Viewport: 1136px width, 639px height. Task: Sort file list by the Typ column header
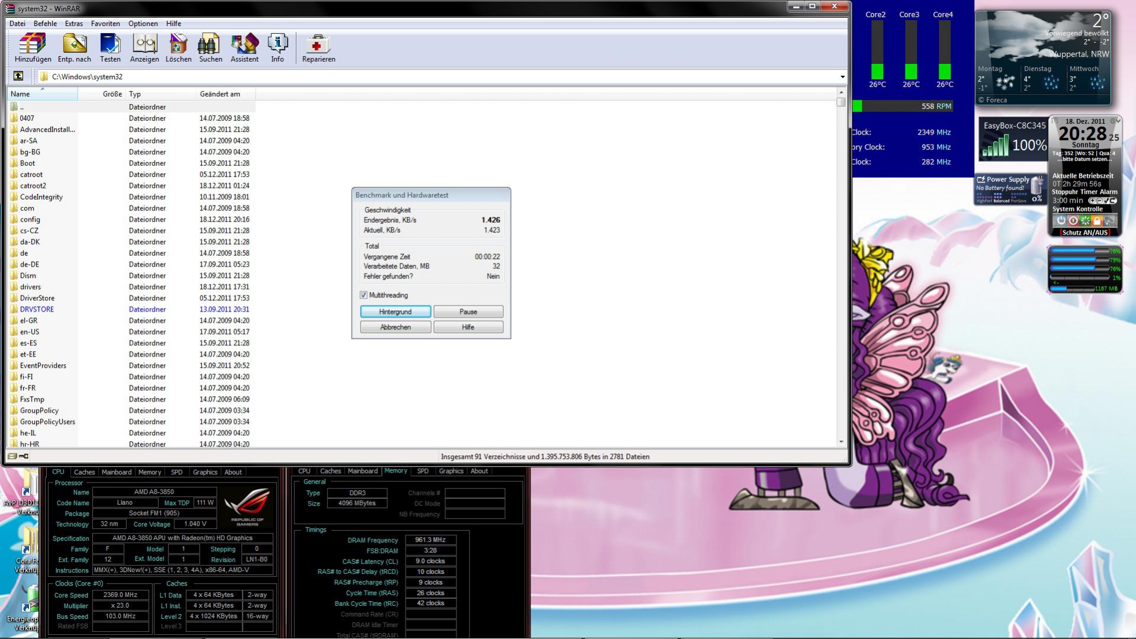[x=160, y=94]
